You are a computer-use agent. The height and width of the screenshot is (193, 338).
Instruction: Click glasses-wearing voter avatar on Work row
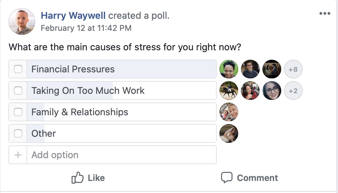pos(272,91)
